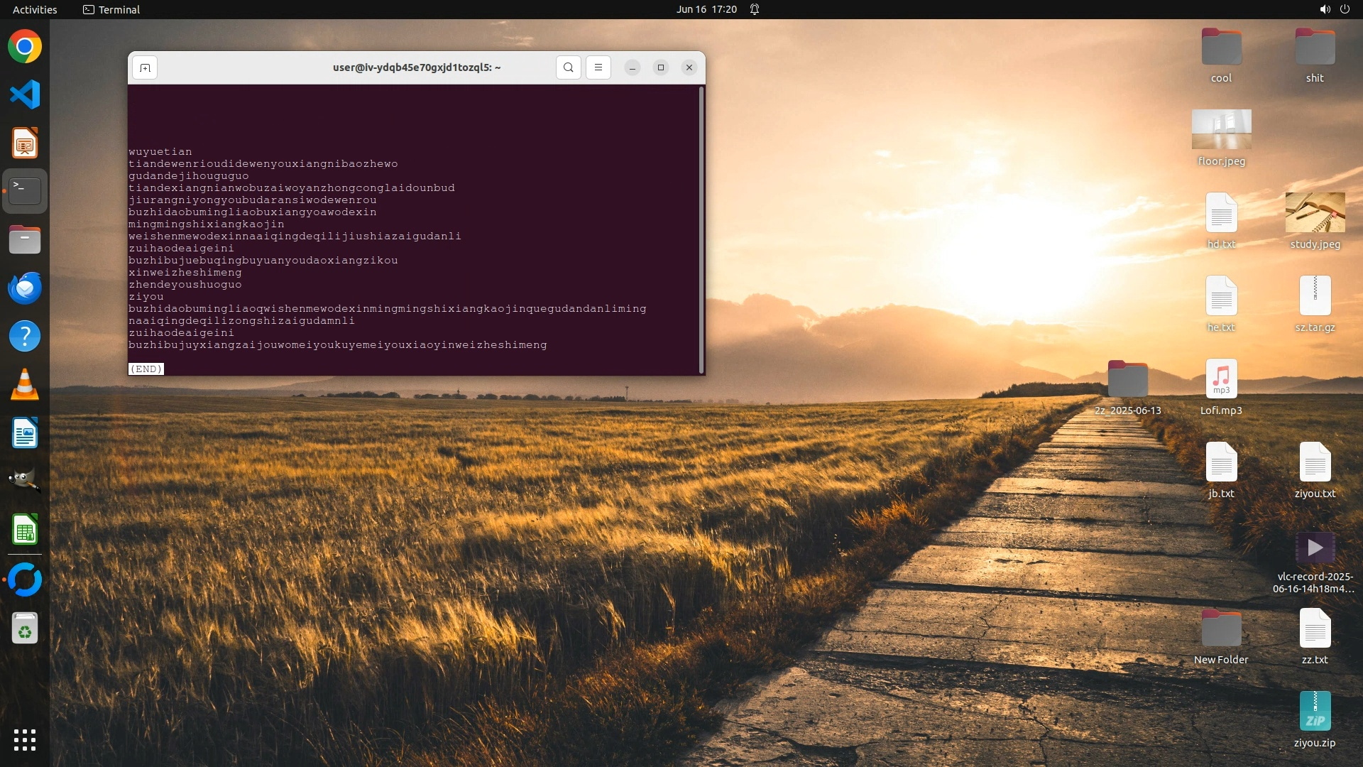Open Terminal app menu in top bar

point(111,9)
